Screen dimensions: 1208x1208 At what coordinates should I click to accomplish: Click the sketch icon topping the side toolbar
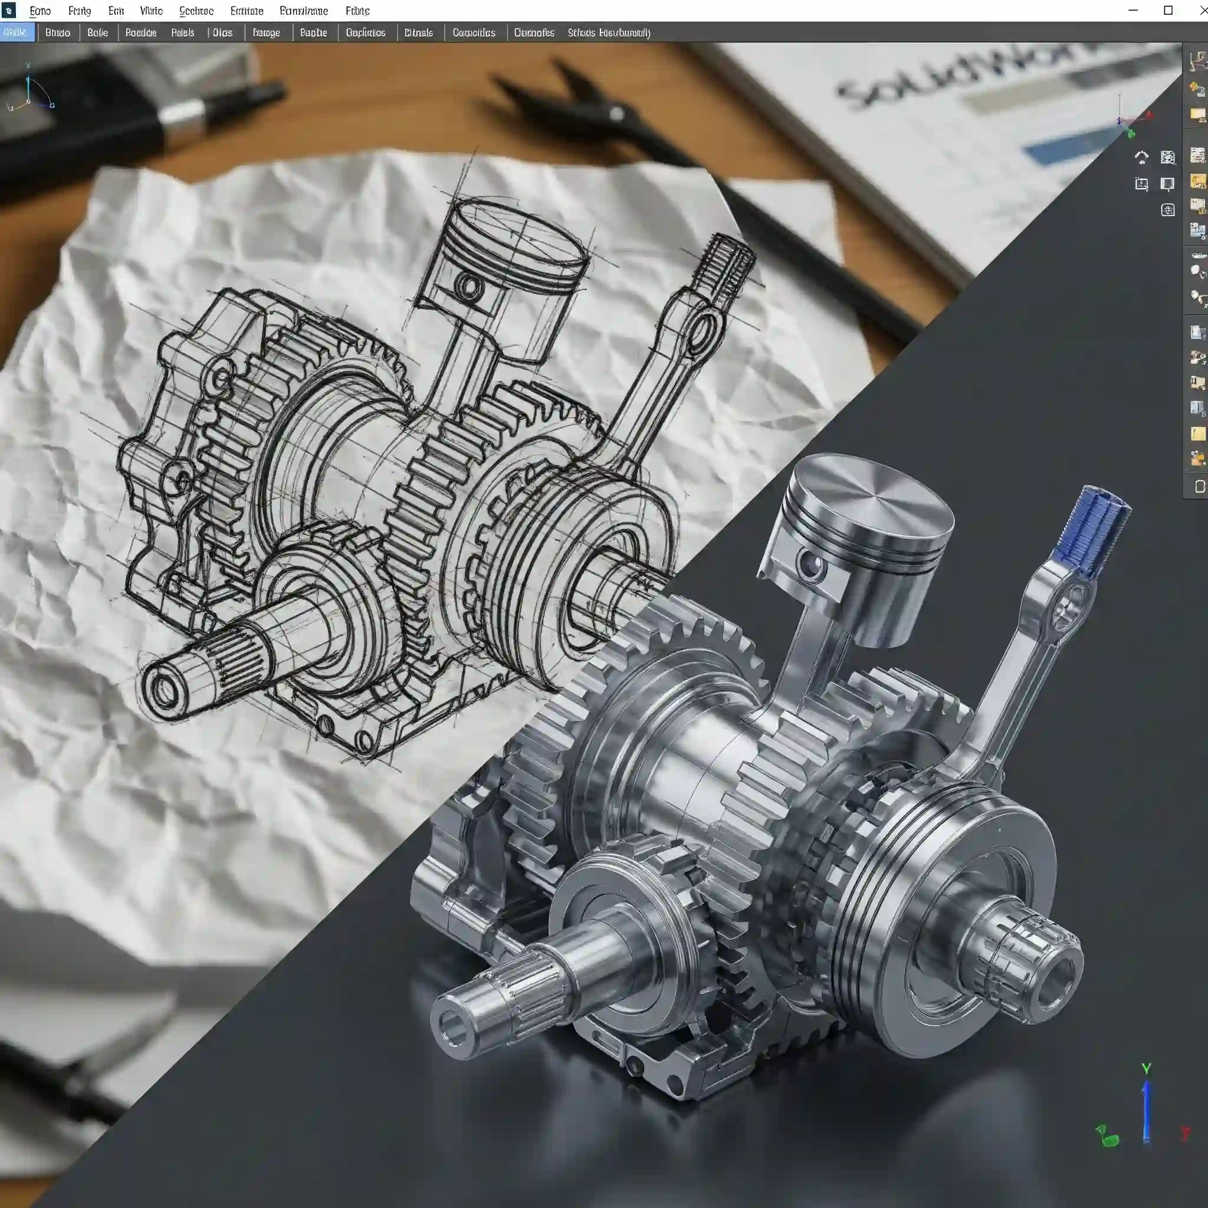[x=1197, y=61]
